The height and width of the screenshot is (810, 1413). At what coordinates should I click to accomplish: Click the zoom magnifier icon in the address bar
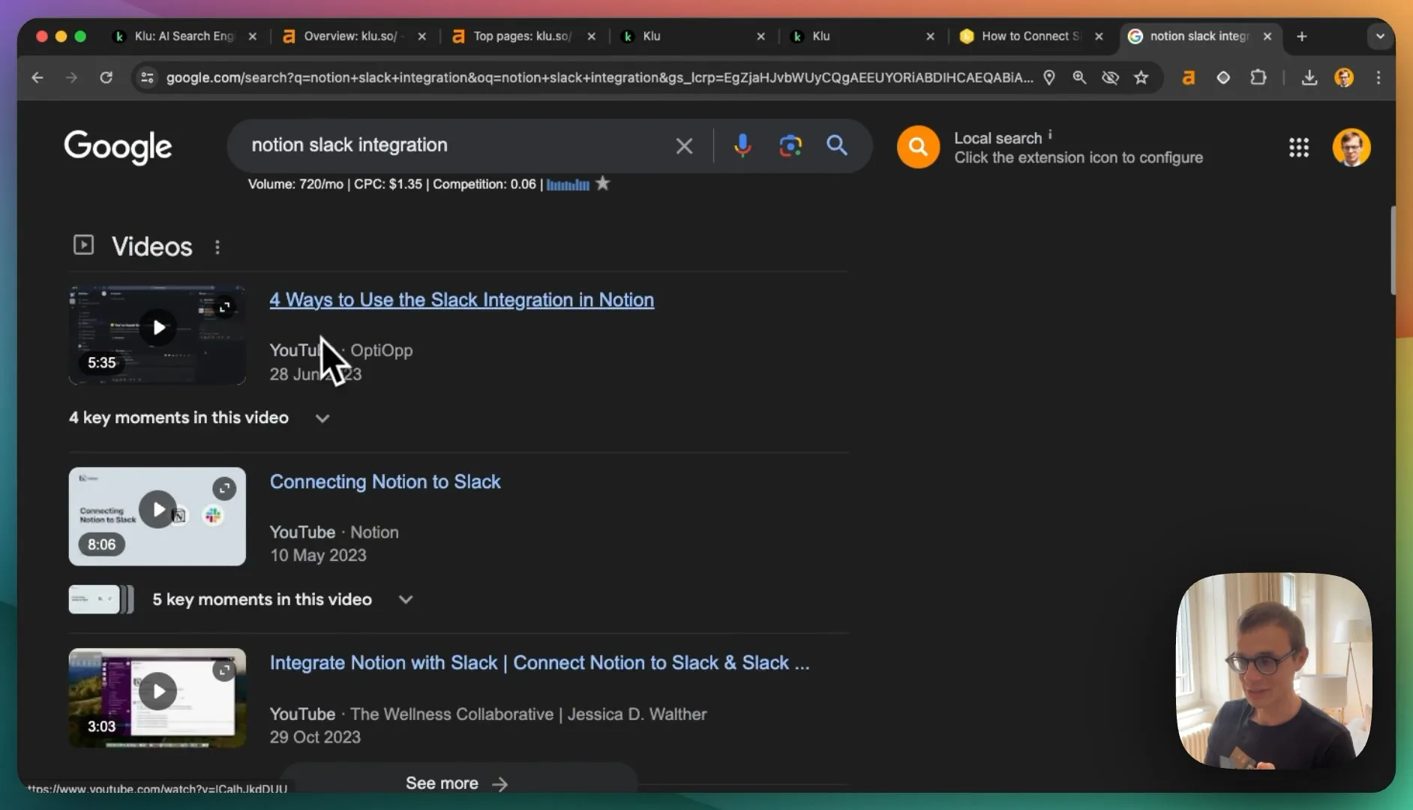tap(1079, 77)
